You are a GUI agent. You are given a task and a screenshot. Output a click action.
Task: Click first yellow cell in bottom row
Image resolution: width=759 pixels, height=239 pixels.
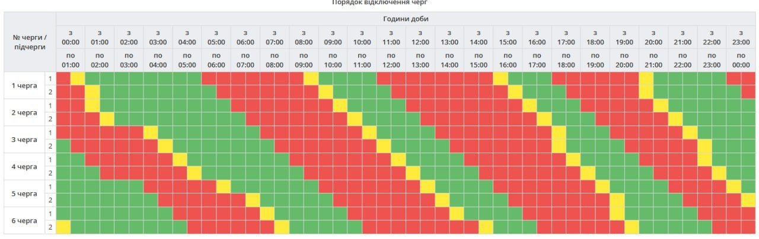click(63, 227)
